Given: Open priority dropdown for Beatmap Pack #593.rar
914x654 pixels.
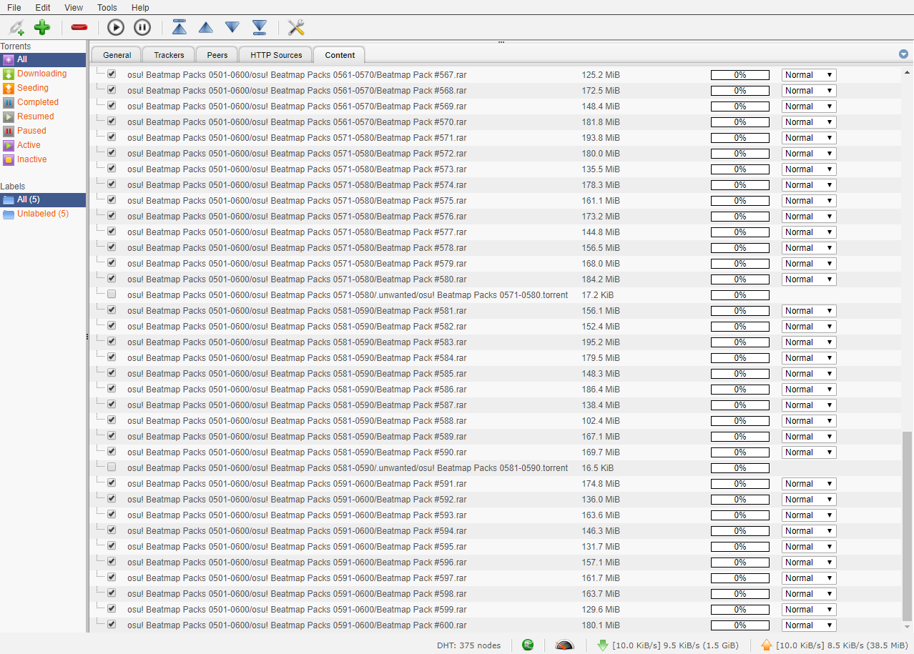Looking at the screenshot, I should [809, 515].
